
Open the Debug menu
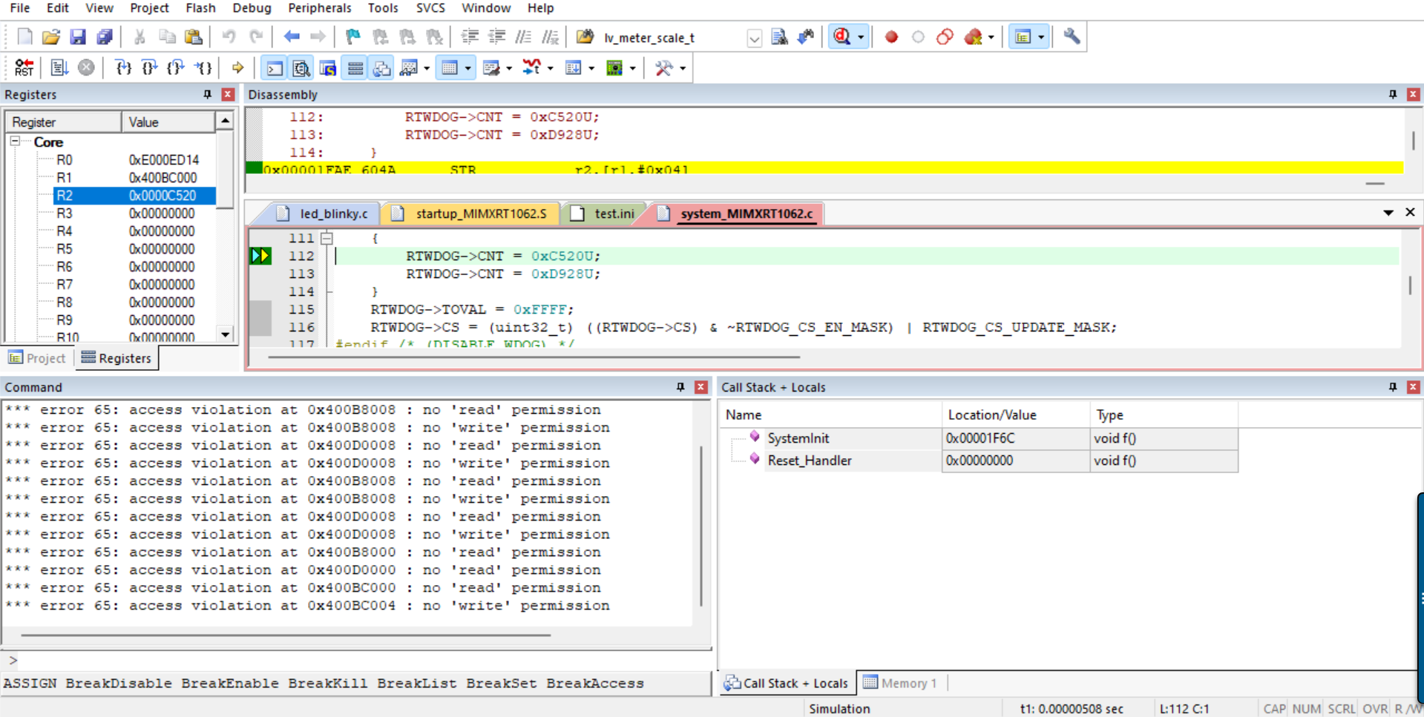(x=252, y=8)
